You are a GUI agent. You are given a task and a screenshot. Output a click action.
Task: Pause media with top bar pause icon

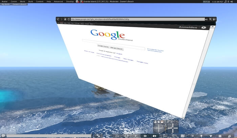coord(229,1)
